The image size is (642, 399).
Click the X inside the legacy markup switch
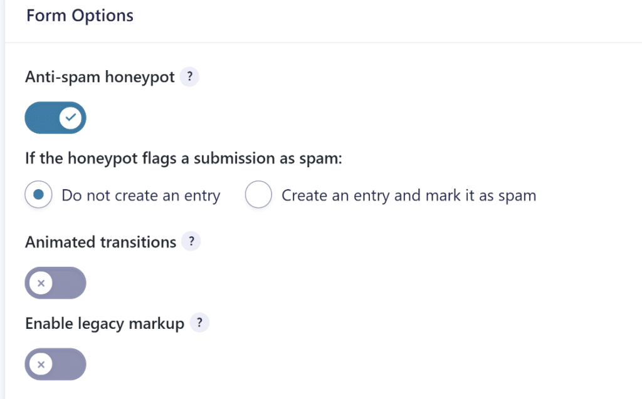click(40, 364)
